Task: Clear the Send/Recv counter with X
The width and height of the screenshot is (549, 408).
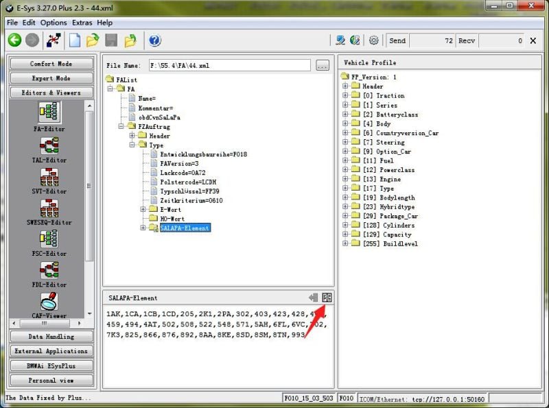Action: click(533, 40)
